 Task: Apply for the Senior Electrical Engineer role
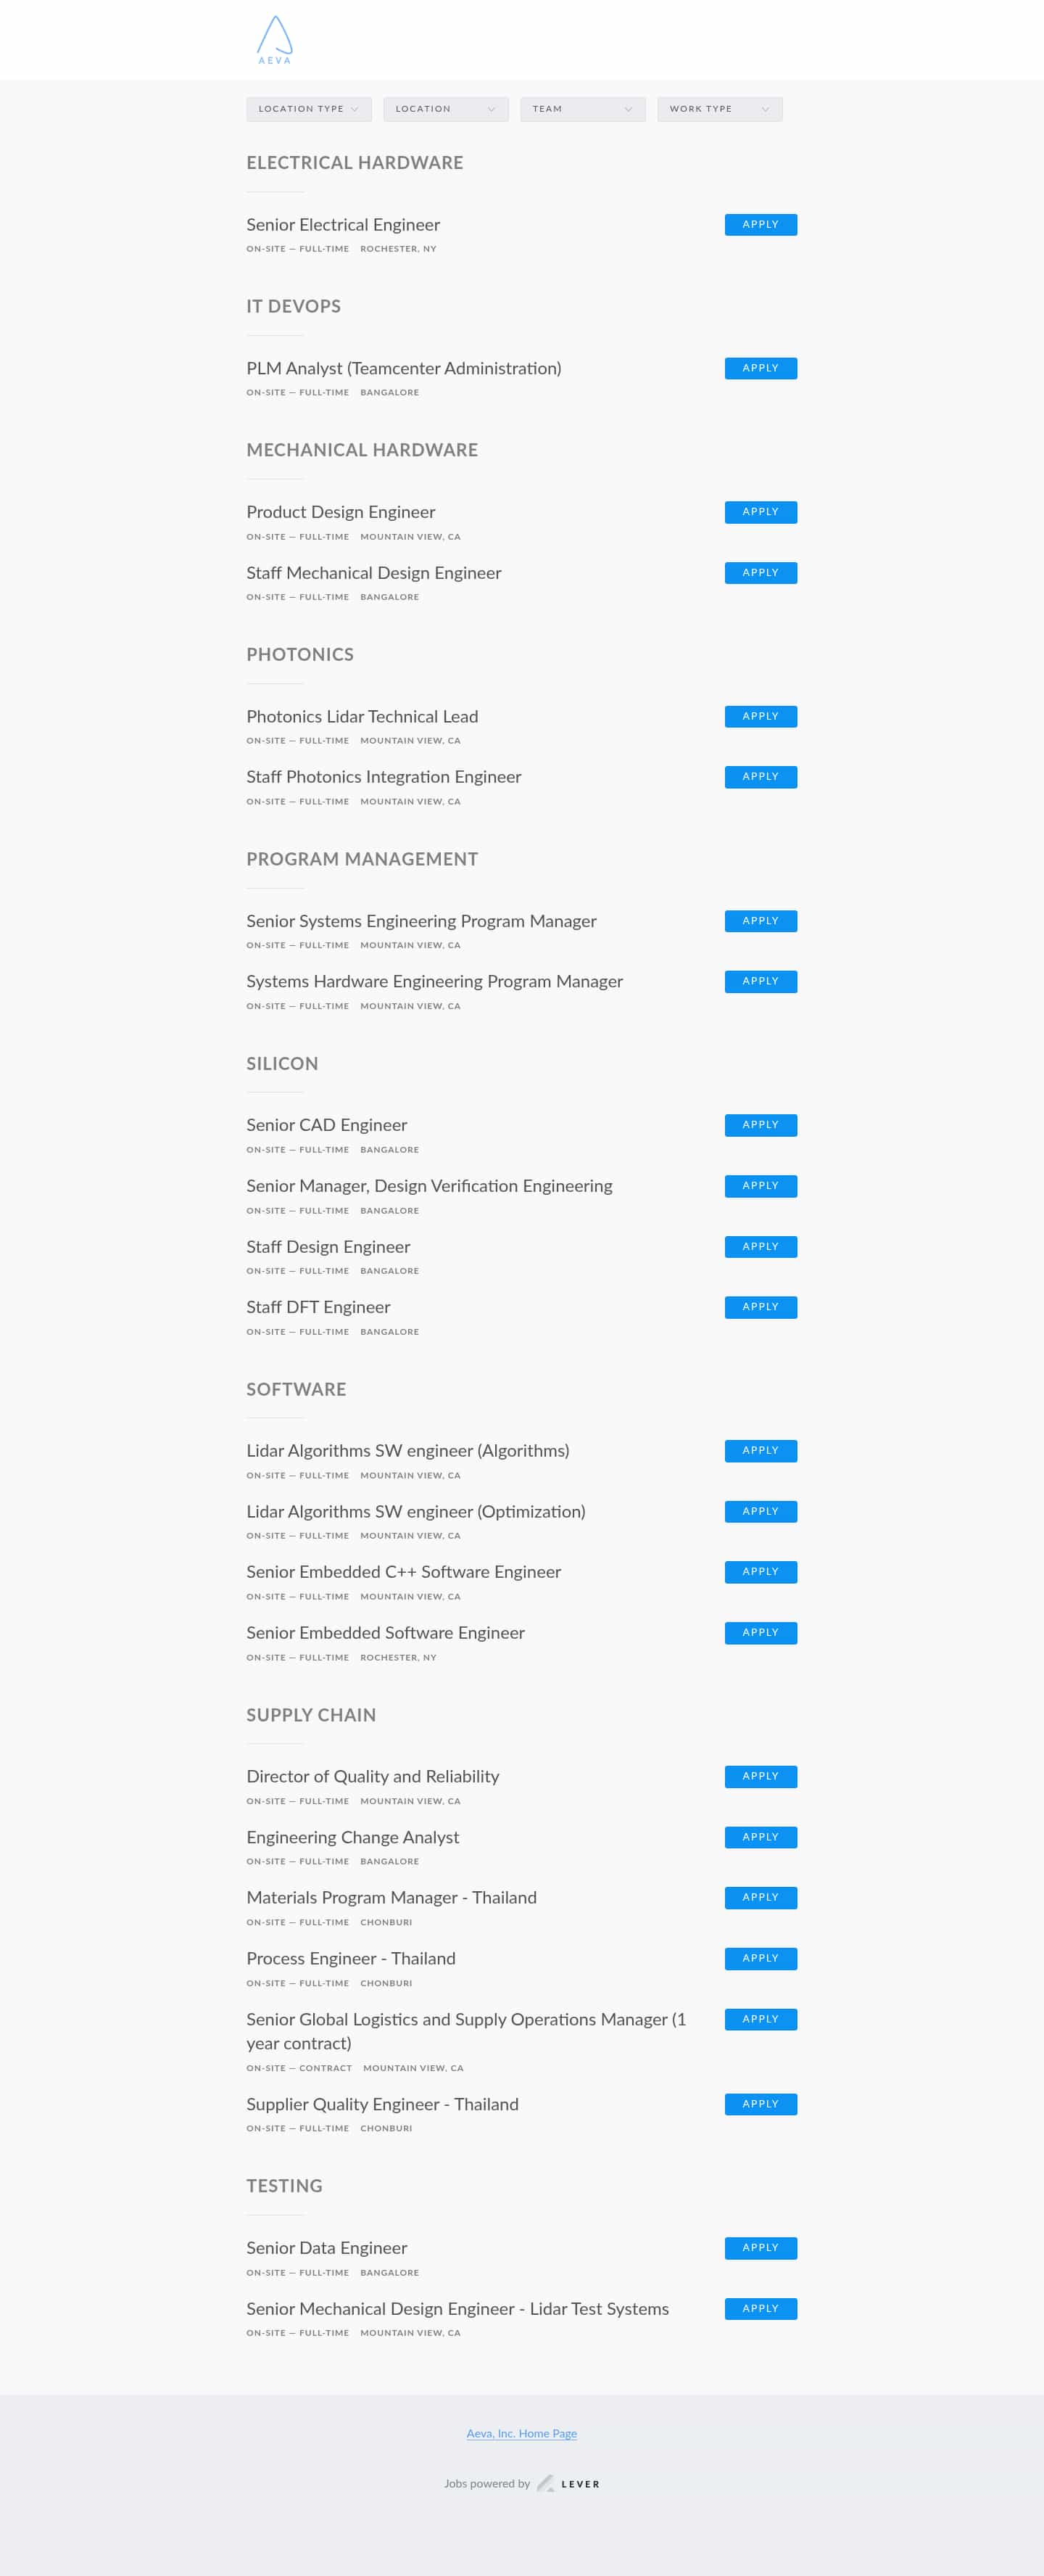[761, 225]
